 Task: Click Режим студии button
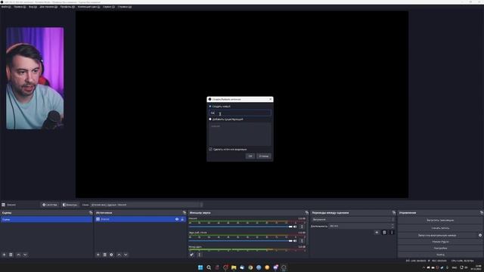pos(440,242)
